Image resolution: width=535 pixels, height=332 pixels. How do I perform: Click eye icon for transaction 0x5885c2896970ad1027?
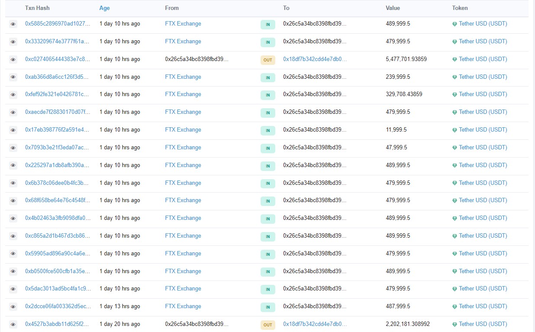13,24
